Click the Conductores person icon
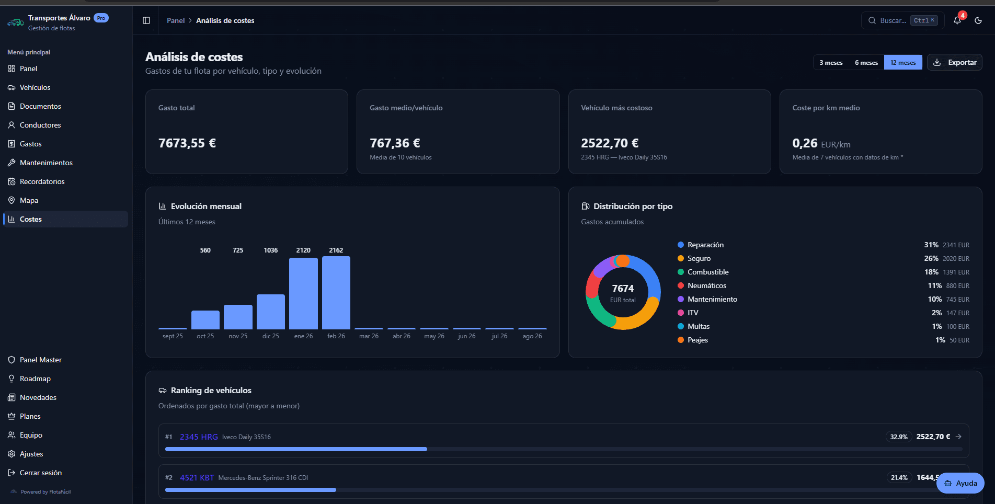The image size is (995, 504). [12, 125]
